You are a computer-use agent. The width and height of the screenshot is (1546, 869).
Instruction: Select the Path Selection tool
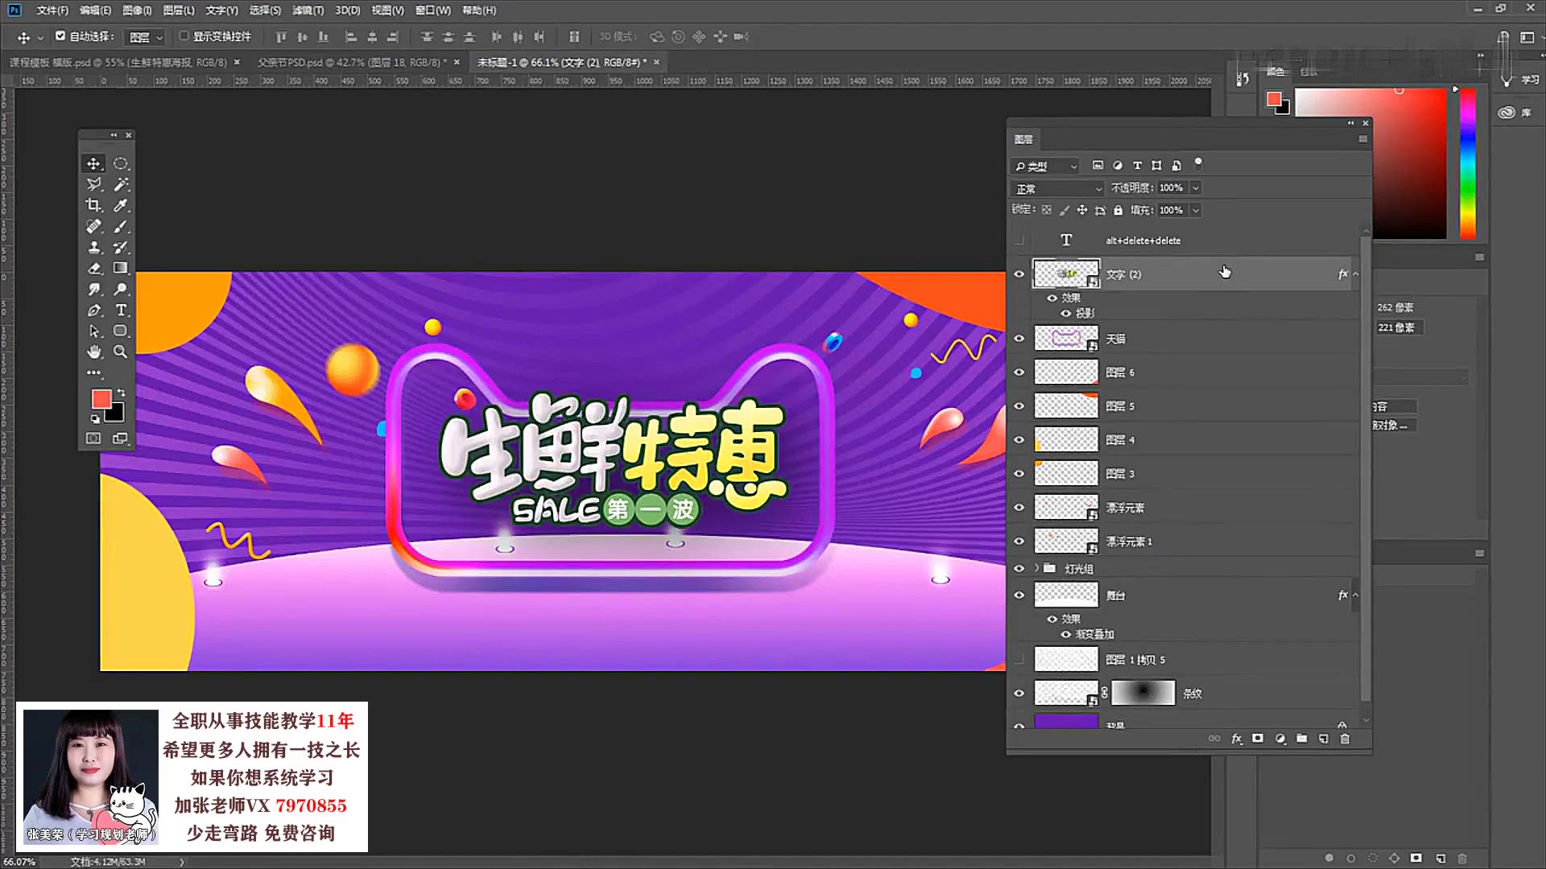[94, 331]
